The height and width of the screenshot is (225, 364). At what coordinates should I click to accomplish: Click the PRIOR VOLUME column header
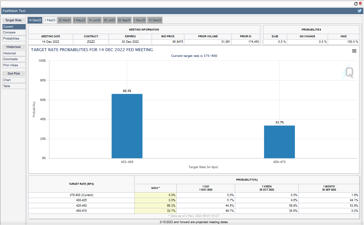(x=208, y=36)
